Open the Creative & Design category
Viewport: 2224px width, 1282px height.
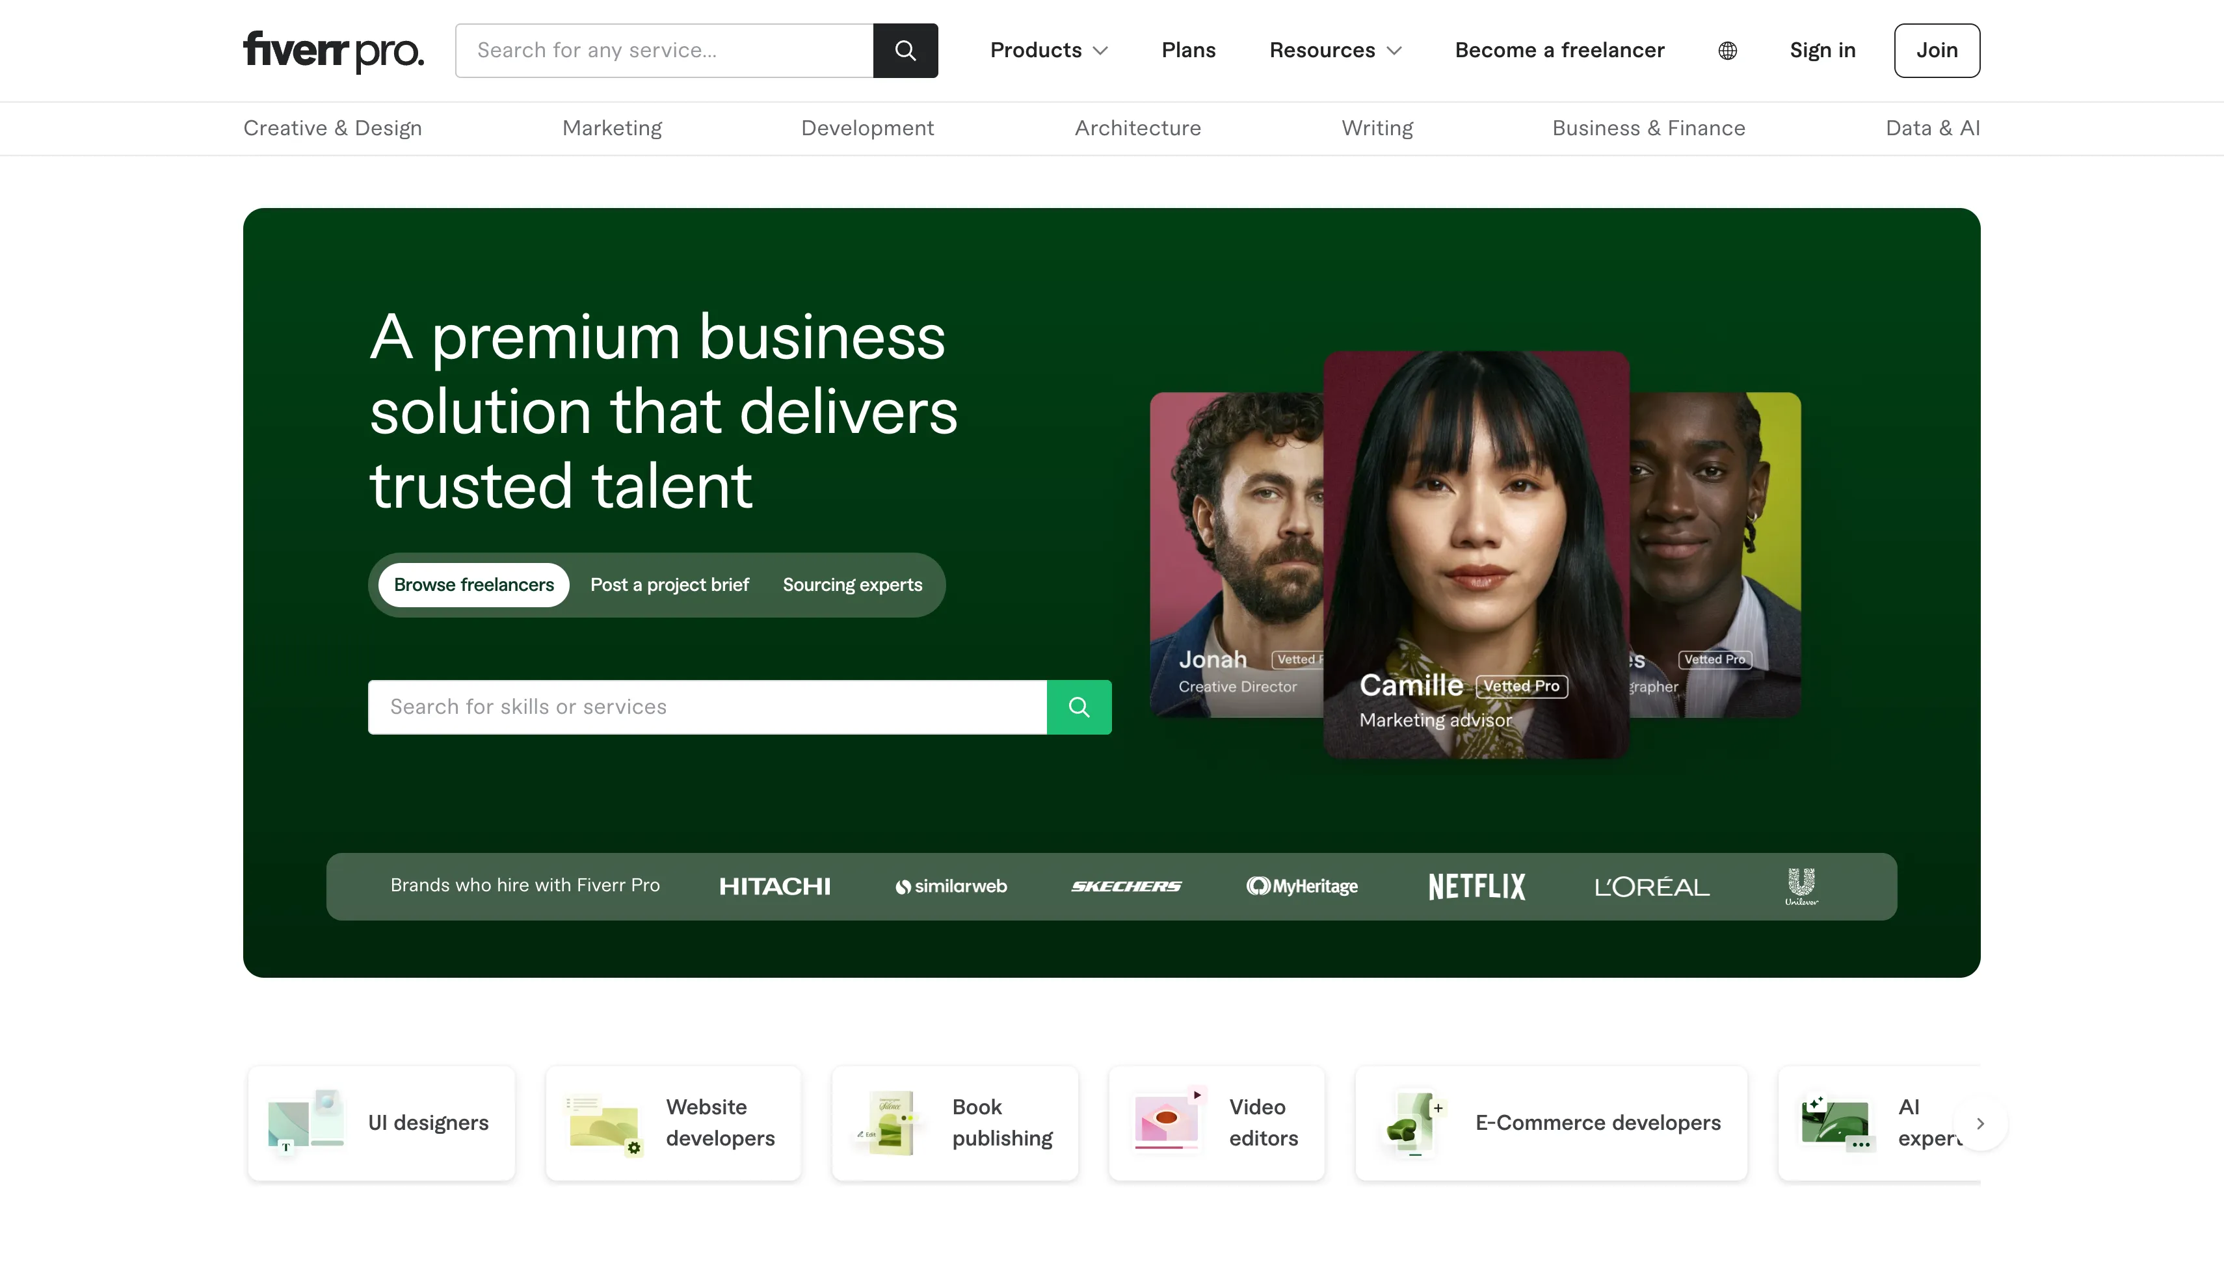coord(332,129)
